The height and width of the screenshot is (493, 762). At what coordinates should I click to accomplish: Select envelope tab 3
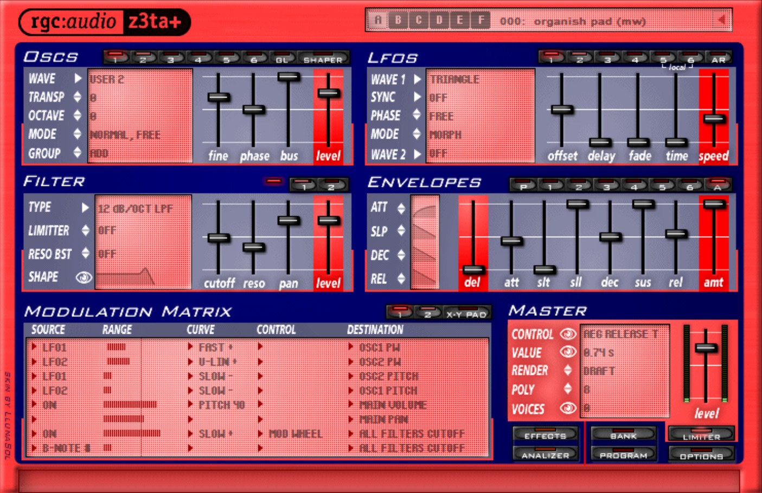pos(607,185)
